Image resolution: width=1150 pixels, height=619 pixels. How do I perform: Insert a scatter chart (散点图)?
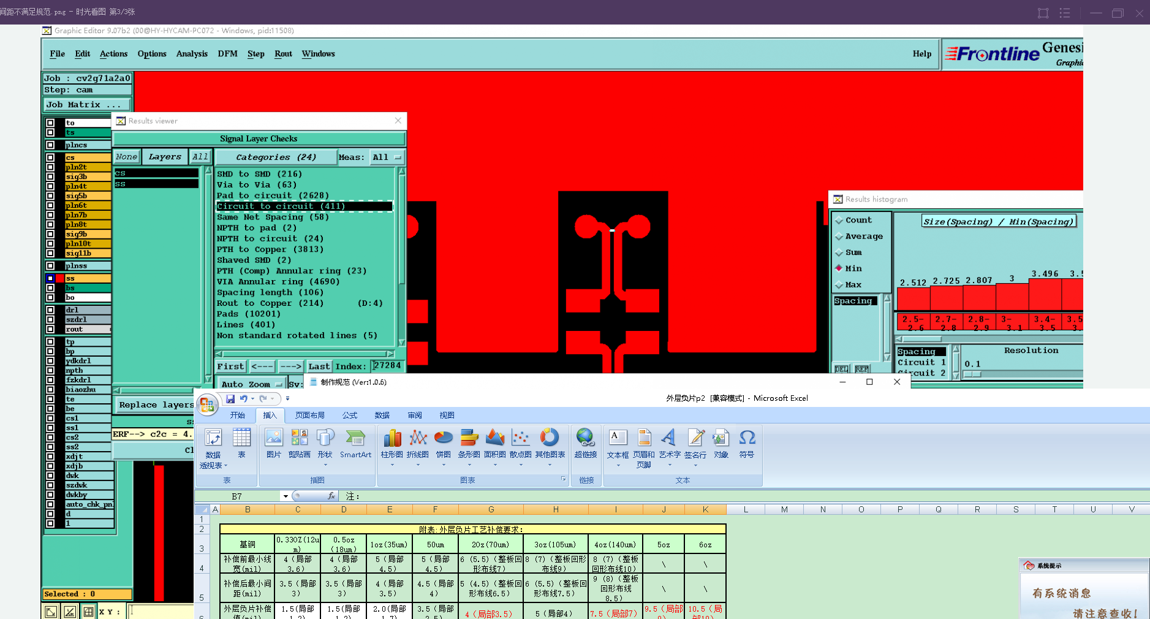pyautogui.click(x=520, y=447)
